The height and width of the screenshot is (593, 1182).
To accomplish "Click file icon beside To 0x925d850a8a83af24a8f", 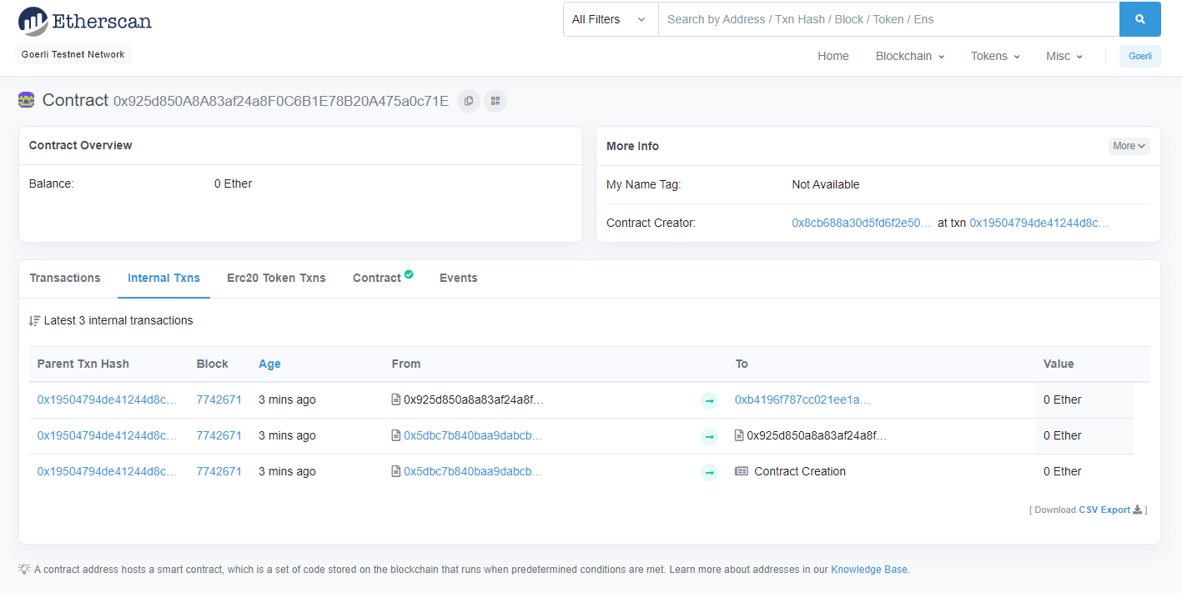I will (x=739, y=435).
